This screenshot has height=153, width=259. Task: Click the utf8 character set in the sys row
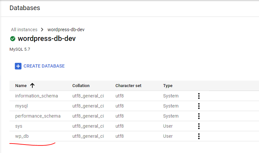[120, 126]
